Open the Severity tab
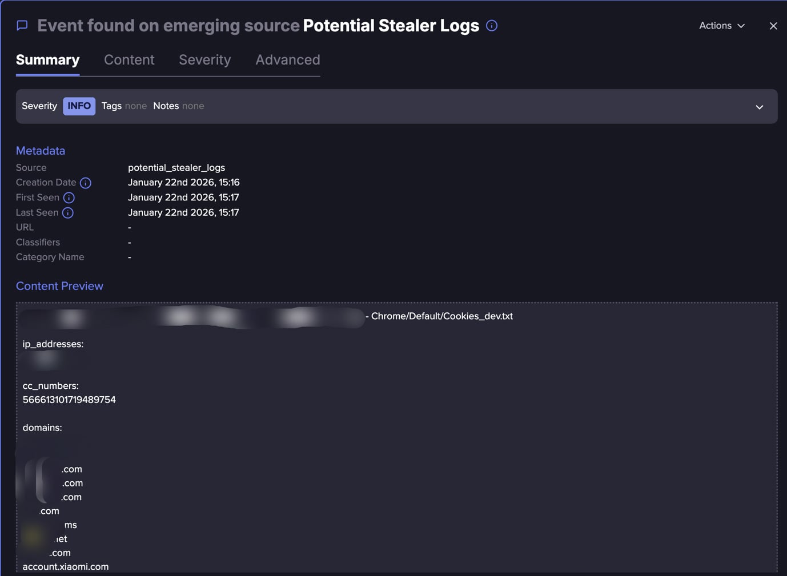Viewport: 787px width, 576px height. (x=204, y=59)
